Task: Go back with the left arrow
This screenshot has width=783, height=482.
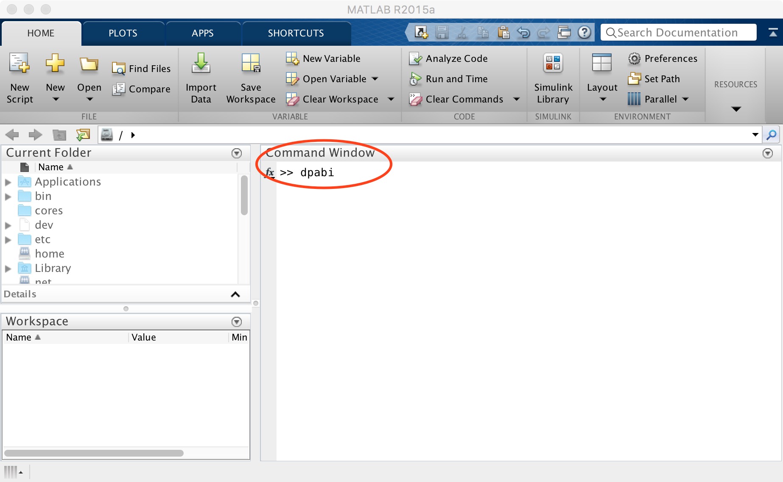Action: point(12,135)
